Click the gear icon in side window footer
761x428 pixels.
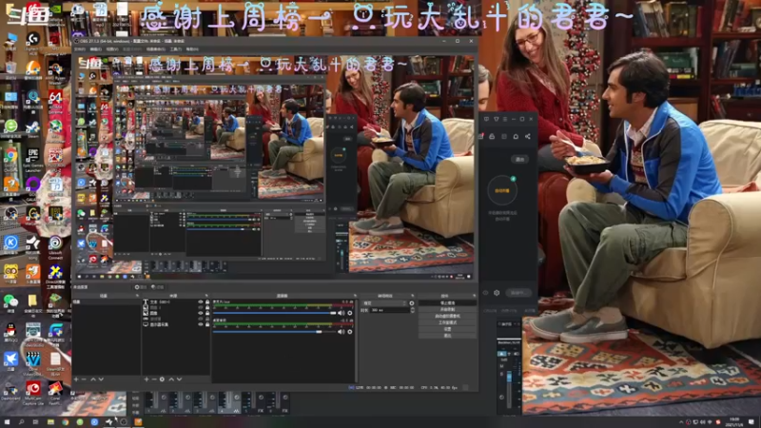[x=497, y=293]
